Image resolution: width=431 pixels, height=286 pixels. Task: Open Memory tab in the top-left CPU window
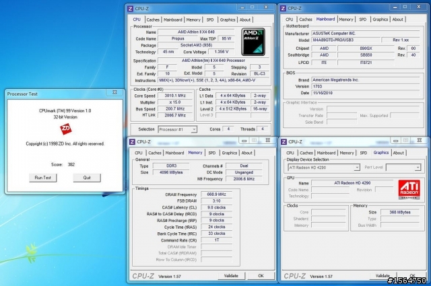click(x=193, y=20)
